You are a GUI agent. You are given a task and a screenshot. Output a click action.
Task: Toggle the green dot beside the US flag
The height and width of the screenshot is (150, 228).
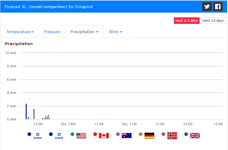(72, 134)
